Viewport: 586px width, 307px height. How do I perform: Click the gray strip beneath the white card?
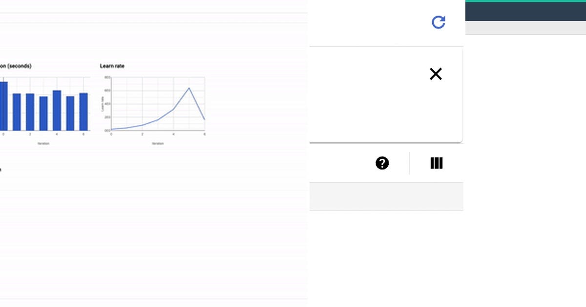386,195
